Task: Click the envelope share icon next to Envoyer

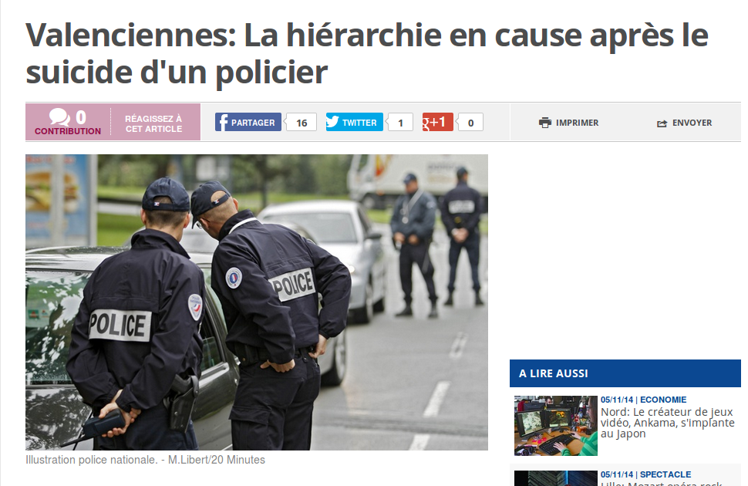Action: click(x=662, y=123)
